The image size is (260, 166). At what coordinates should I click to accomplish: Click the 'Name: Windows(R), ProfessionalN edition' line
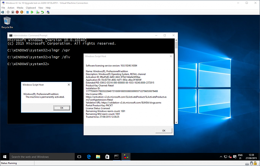pos(107,71)
